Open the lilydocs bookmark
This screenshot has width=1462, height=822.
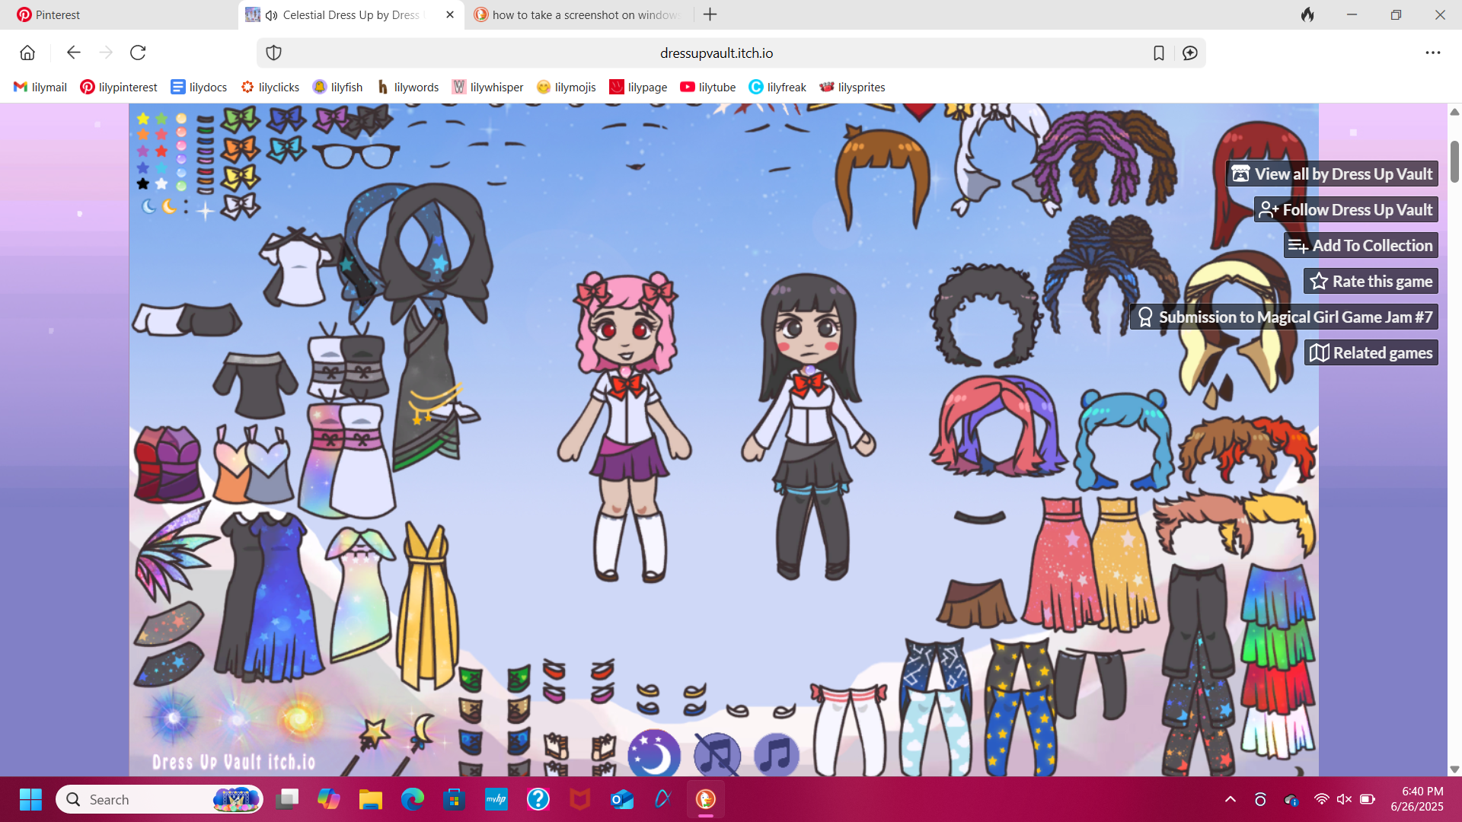click(x=199, y=87)
